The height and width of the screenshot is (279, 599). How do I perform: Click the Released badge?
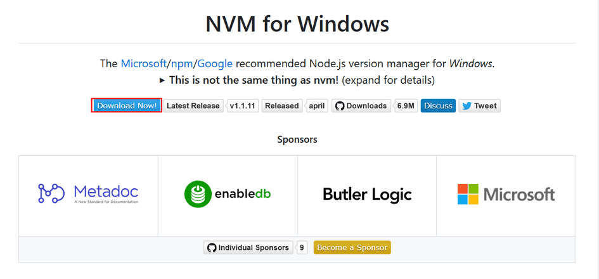point(281,106)
